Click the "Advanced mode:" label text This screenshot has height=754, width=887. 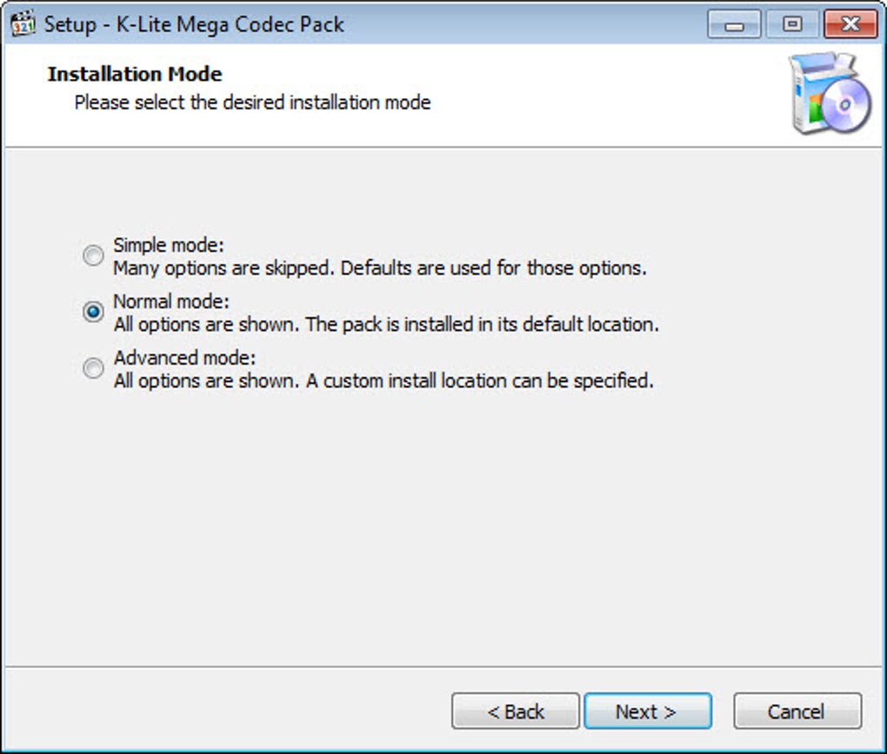[x=184, y=358]
